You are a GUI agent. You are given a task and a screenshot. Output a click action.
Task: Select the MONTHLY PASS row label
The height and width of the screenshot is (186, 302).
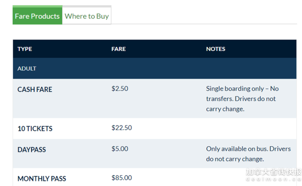coord(42,179)
